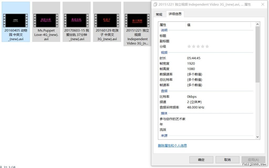Click the 流派 property row
The image size is (269, 168).
(x=206, y=130)
